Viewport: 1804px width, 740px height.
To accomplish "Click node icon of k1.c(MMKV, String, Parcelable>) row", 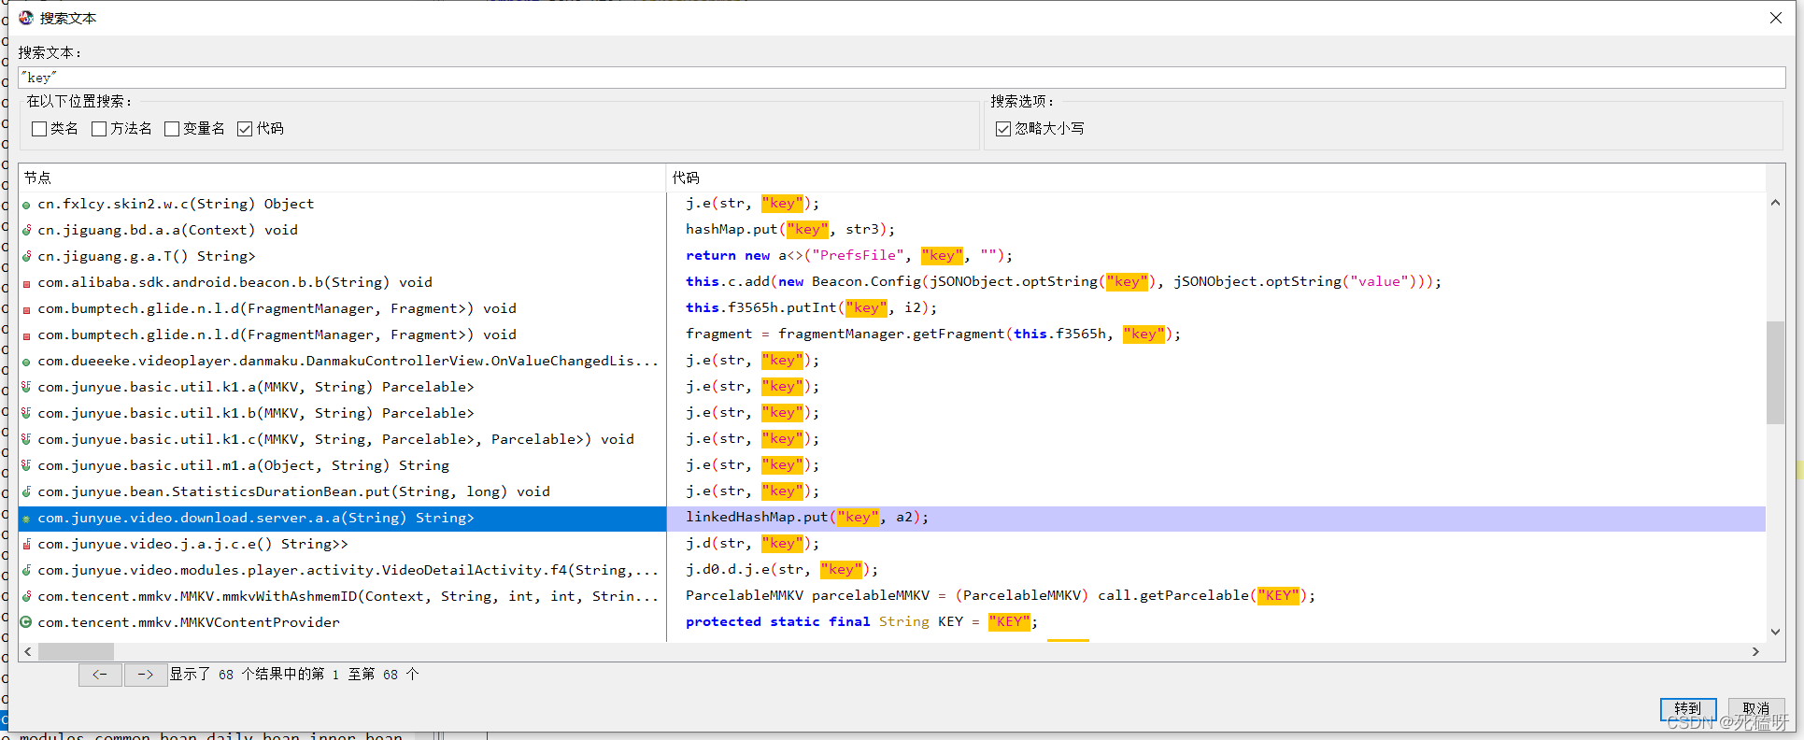I will 27,440.
